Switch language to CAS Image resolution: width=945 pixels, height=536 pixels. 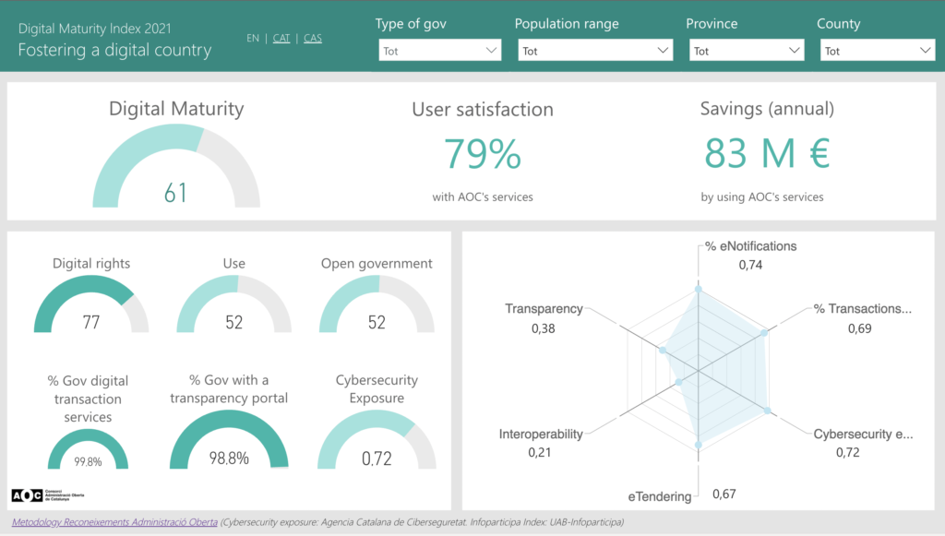coord(312,38)
